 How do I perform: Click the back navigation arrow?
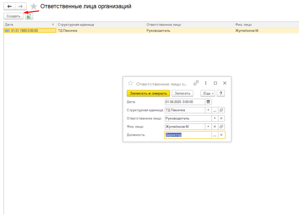(9, 6)
